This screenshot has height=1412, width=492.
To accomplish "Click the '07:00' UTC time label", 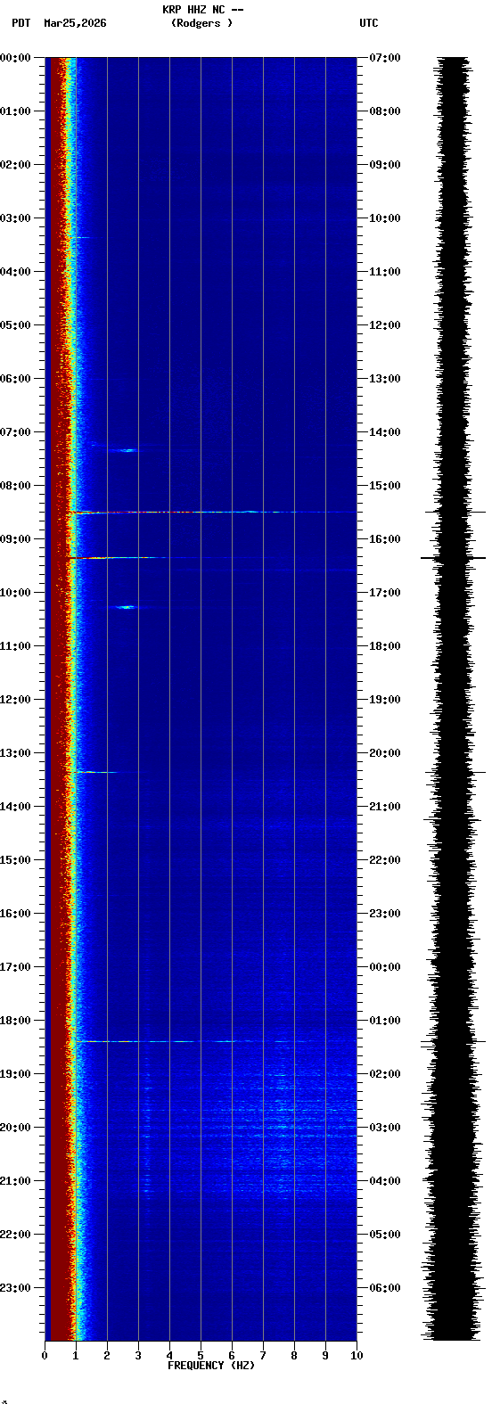I will coord(385,58).
